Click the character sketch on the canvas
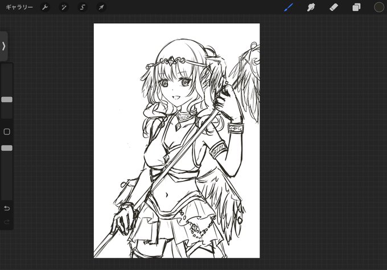This screenshot has height=270, width=387. pyautogui.click(x=177, y=140)
